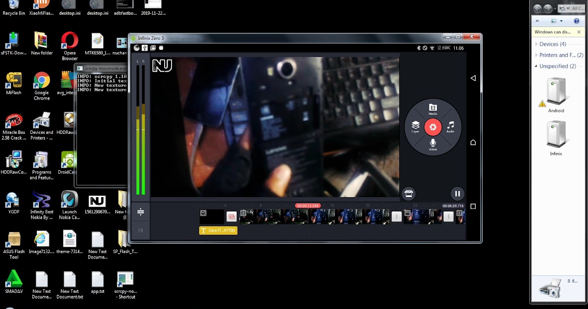
Task: Select the Infinity Best Nokia shortcut
Action: click(x=42, y=206)
